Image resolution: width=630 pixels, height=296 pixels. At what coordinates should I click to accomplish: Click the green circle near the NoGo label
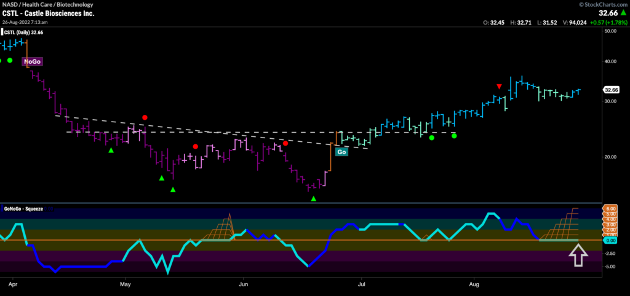pyautogui.click(x=10, y=60)
